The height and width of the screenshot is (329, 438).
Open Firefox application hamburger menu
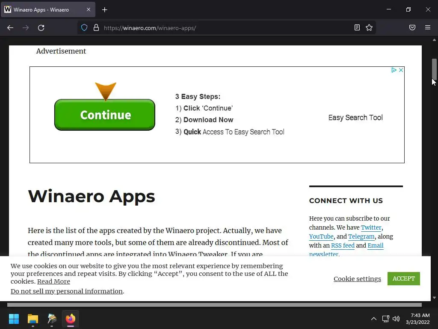(427, 27)
